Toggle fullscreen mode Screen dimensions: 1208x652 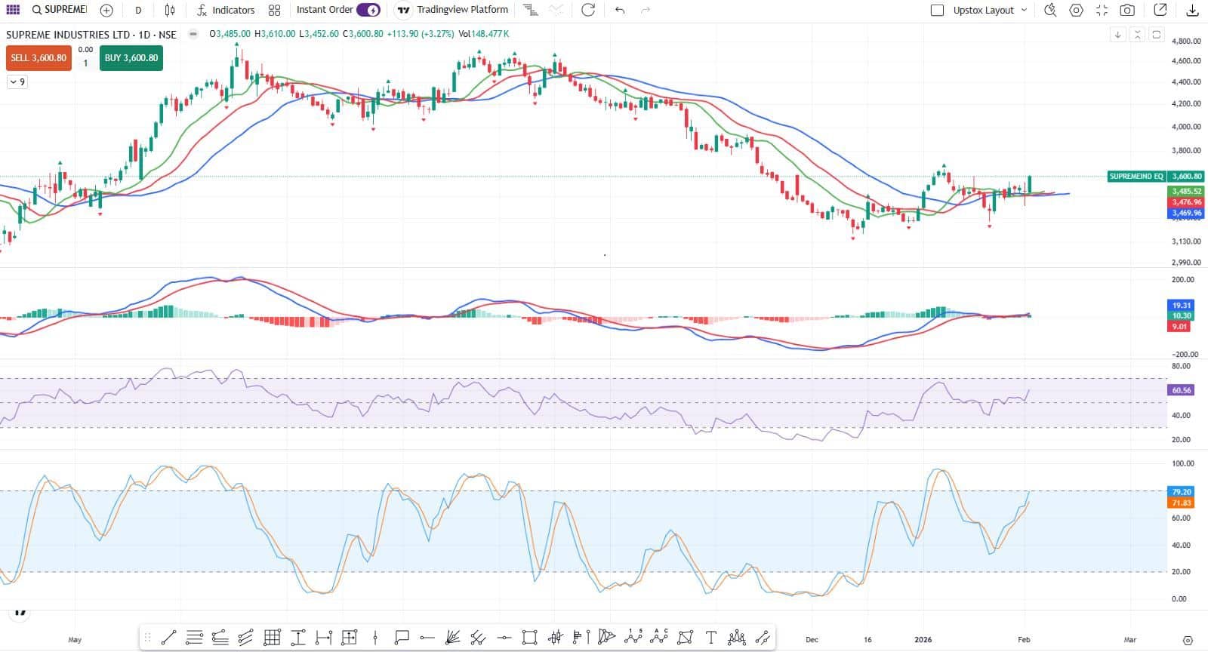[1102, 10]
